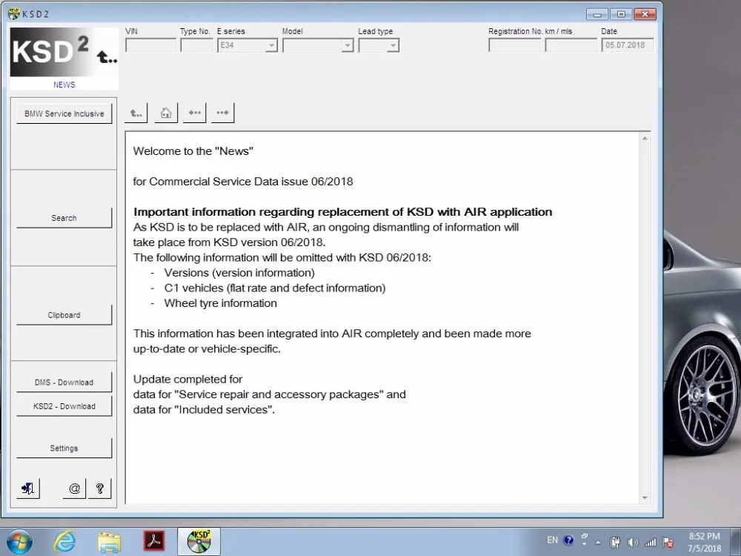This screenshot has width=741, height=556.
Task: Minimize the KSD2 window
Action: click(x=597, y=14)
